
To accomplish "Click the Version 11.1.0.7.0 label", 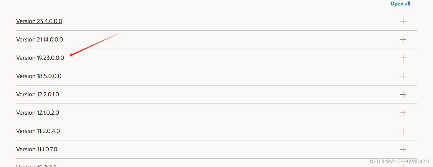I will (x=37, y=149).
